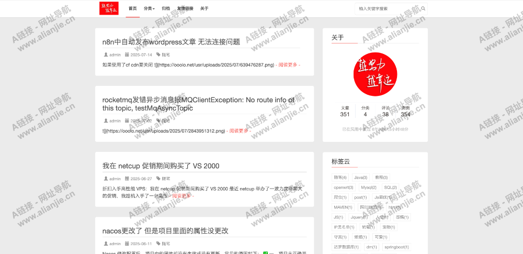
Task: Select the 蜥蜴(1) tag
Action: point(360,237)
